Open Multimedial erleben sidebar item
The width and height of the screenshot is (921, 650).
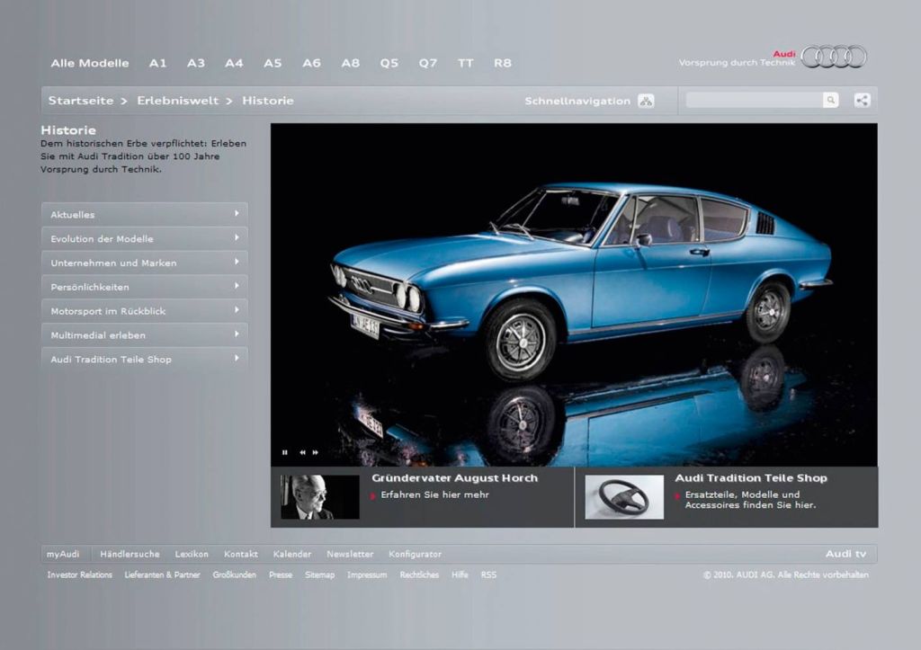(145, 334)
